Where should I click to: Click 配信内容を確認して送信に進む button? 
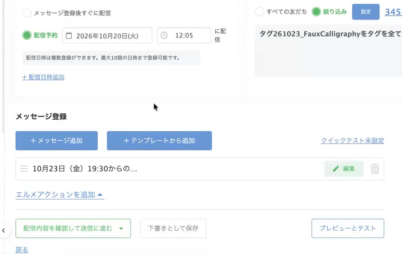73,228
